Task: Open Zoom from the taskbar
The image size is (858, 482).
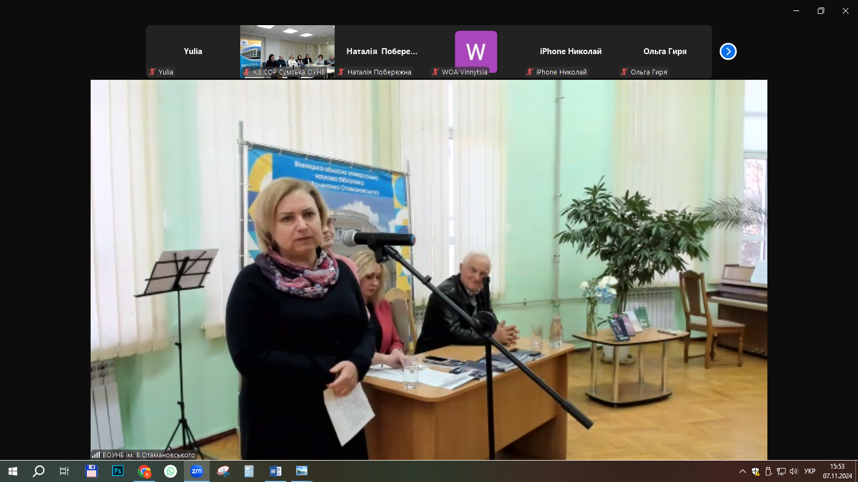Action: point(197,471)
